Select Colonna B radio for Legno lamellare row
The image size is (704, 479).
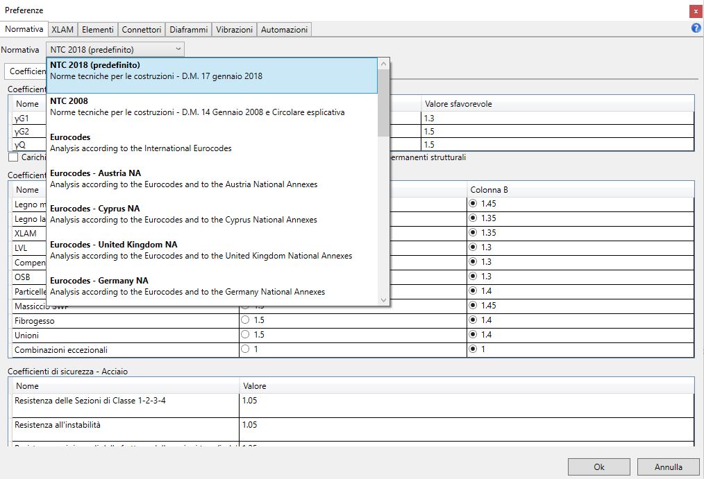point(473,218)
